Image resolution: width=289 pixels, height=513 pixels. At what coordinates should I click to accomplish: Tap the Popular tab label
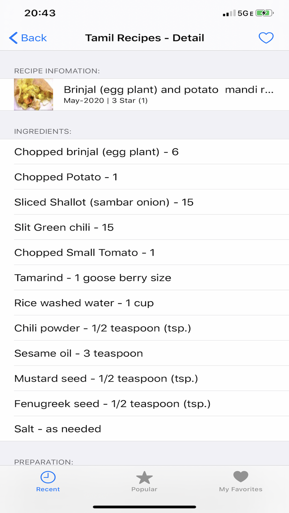(144, 489)
